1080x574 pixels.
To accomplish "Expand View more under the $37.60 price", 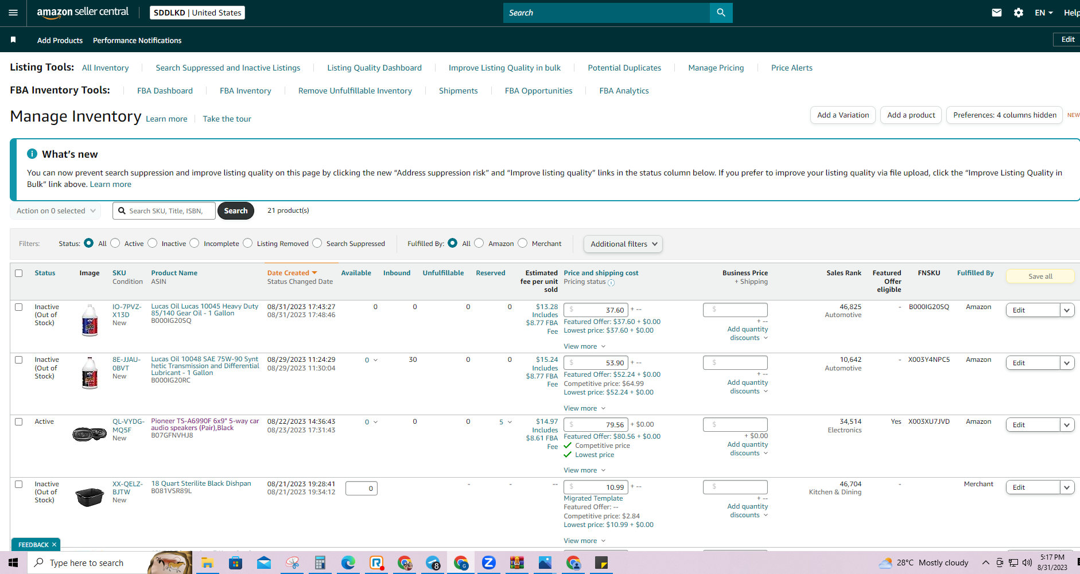I will [584, 346].
